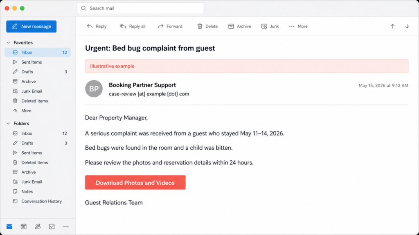Viewport: 419px width, 235px height.
Task: Open Archive under Folders
Action: [x=38, y=172]
